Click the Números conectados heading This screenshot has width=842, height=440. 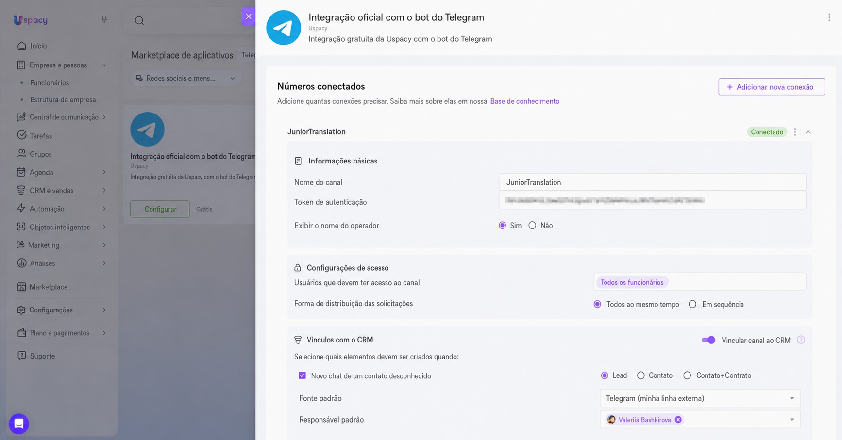(321, 86)
